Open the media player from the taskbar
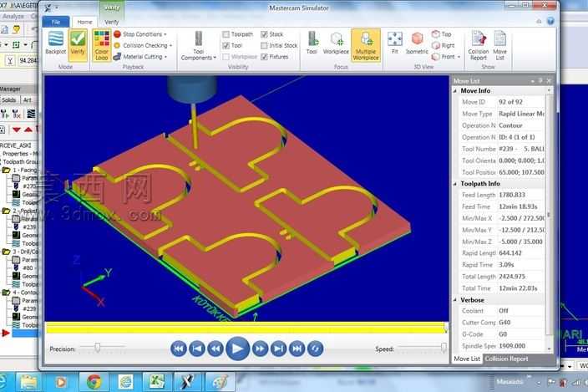Viewport: 588px width, 392px height. 61,382
